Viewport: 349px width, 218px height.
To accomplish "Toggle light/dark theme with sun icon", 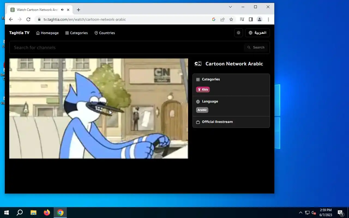I will coord(239,33).
